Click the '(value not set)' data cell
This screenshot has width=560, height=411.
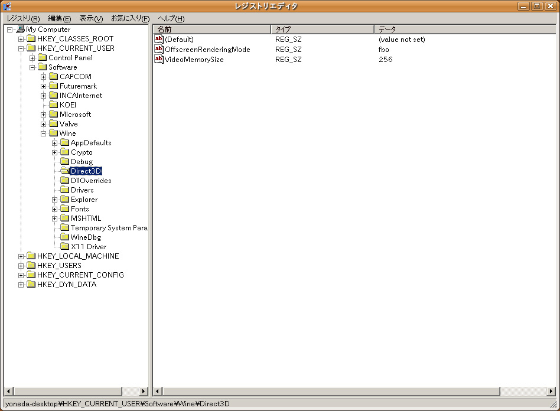[402, 40]
